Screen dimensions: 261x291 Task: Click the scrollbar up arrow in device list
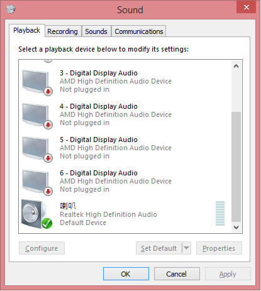[236, 66]
